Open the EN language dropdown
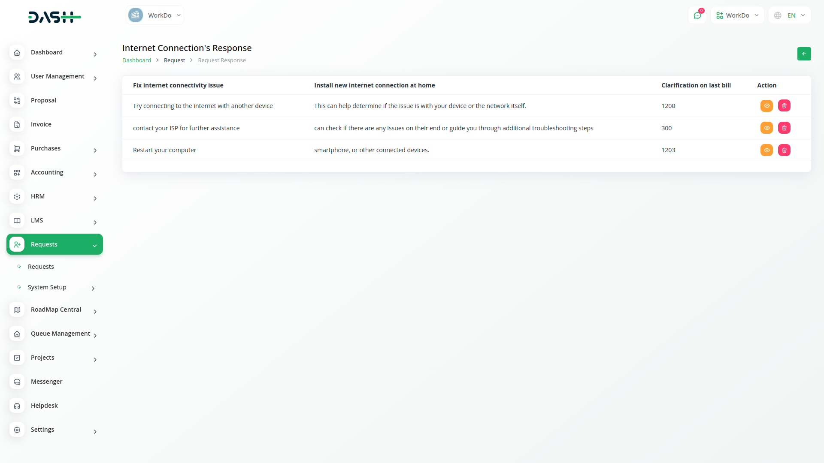The image size is (824, 463). click(x=789, y=15)
